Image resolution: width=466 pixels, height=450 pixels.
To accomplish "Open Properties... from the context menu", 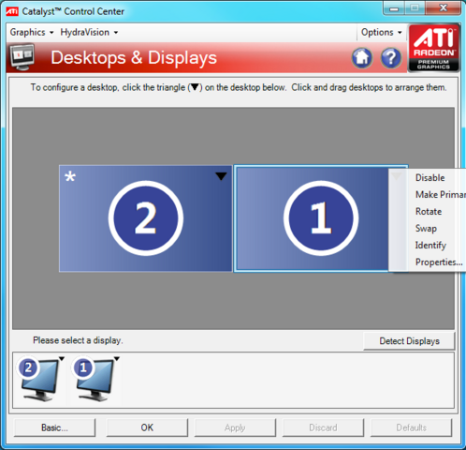I will point(439,262).
